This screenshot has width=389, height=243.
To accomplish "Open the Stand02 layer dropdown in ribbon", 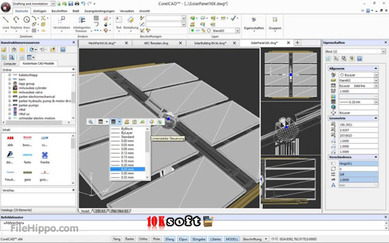I will (x=238, y=30).
